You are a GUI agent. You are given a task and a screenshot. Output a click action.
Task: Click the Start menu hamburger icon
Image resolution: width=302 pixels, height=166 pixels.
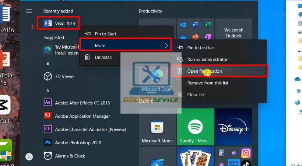(x=29, y=11)
